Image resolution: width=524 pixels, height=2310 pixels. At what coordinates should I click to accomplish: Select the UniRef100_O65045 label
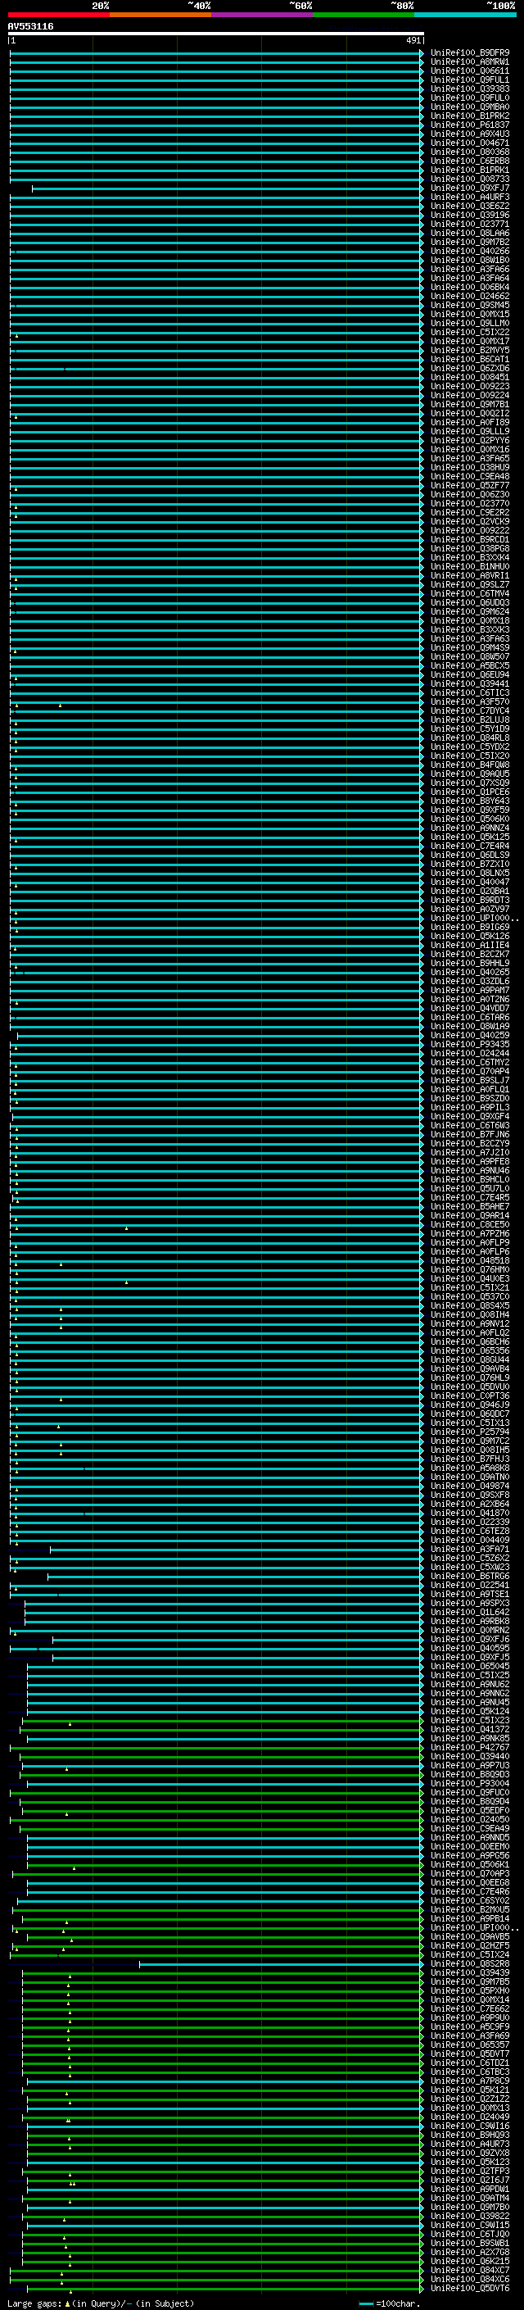point(469,1667)
